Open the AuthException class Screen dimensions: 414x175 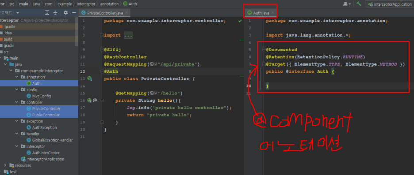pyautogui.click(x=42, y=128)
